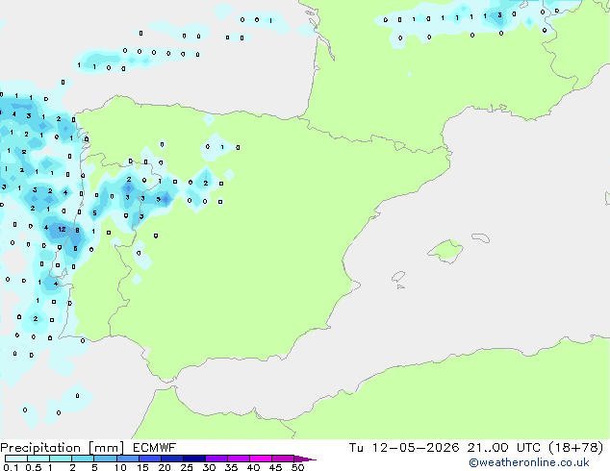Image resolution: width=610 pixels, height=471 pixels.
Task: Click the over-50 arrow at legend end
Action: pyautogui.click(x=305, y=459)
